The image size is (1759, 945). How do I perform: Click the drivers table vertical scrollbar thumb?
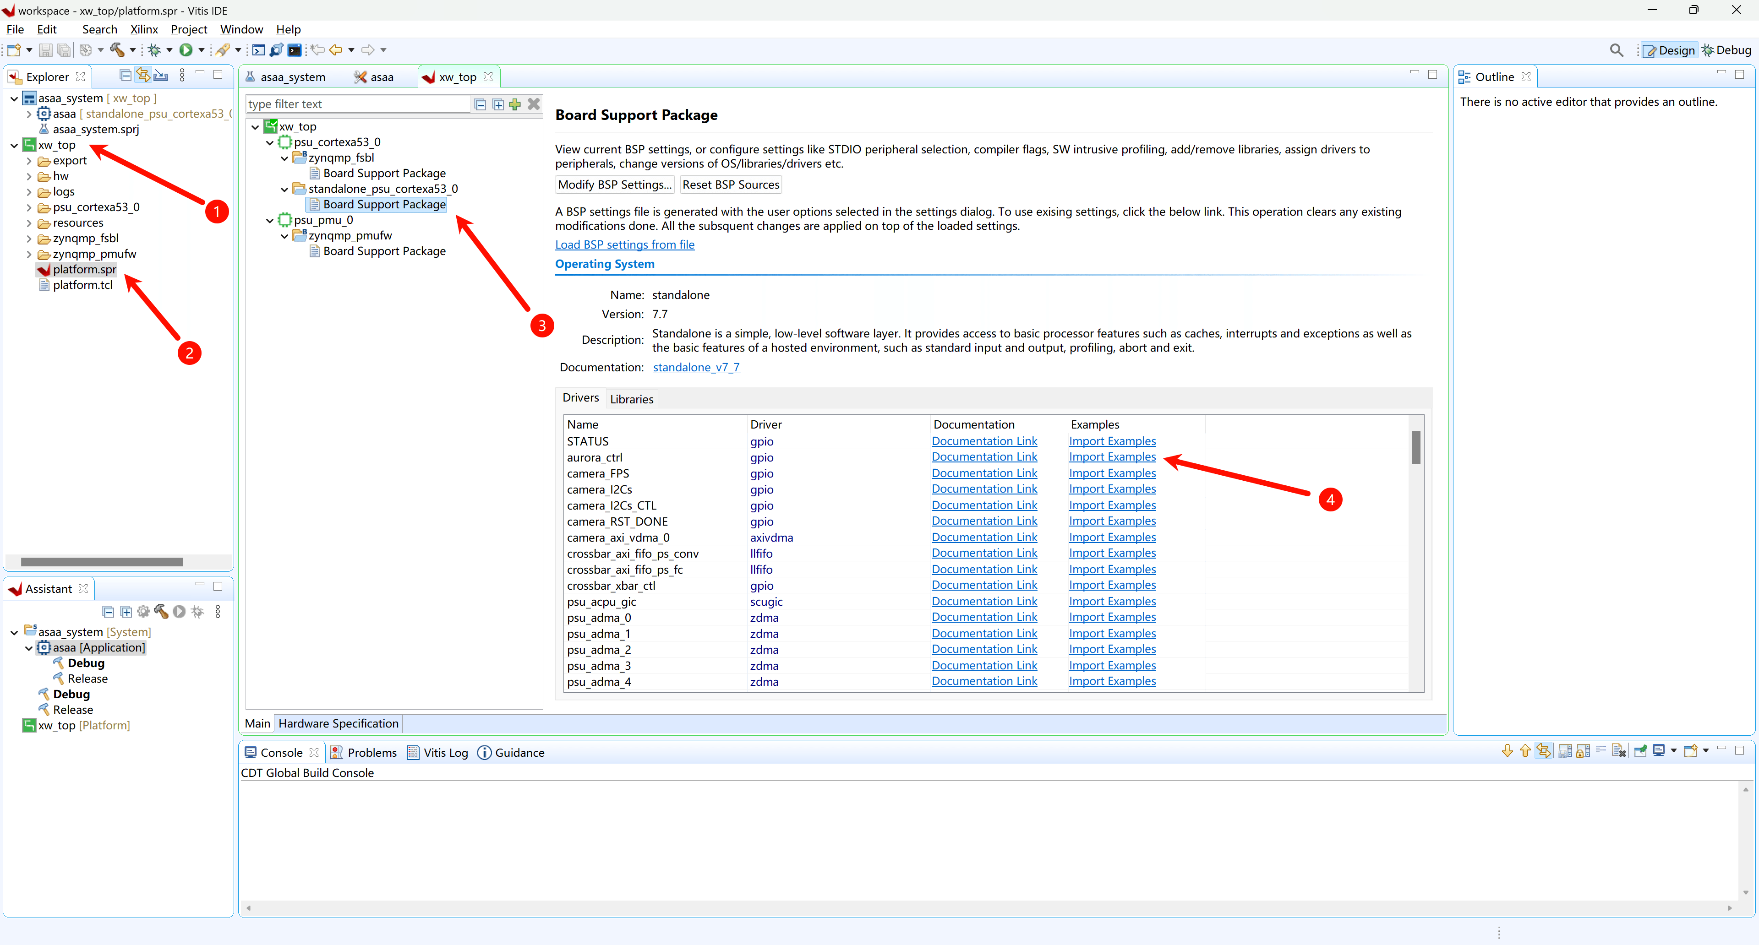(1415, 447)
